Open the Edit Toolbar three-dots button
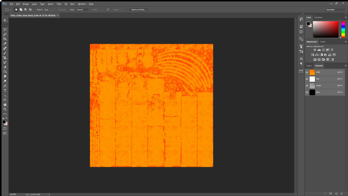 pyautogui.click(x=5, y=114)
